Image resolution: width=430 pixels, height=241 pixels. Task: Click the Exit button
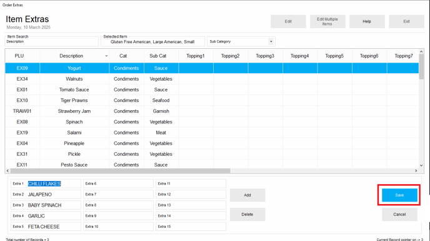point(406,21)
